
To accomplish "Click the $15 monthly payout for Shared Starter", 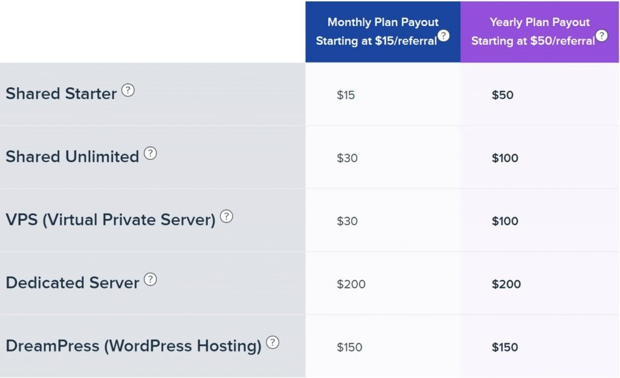I will click(346, 95).
